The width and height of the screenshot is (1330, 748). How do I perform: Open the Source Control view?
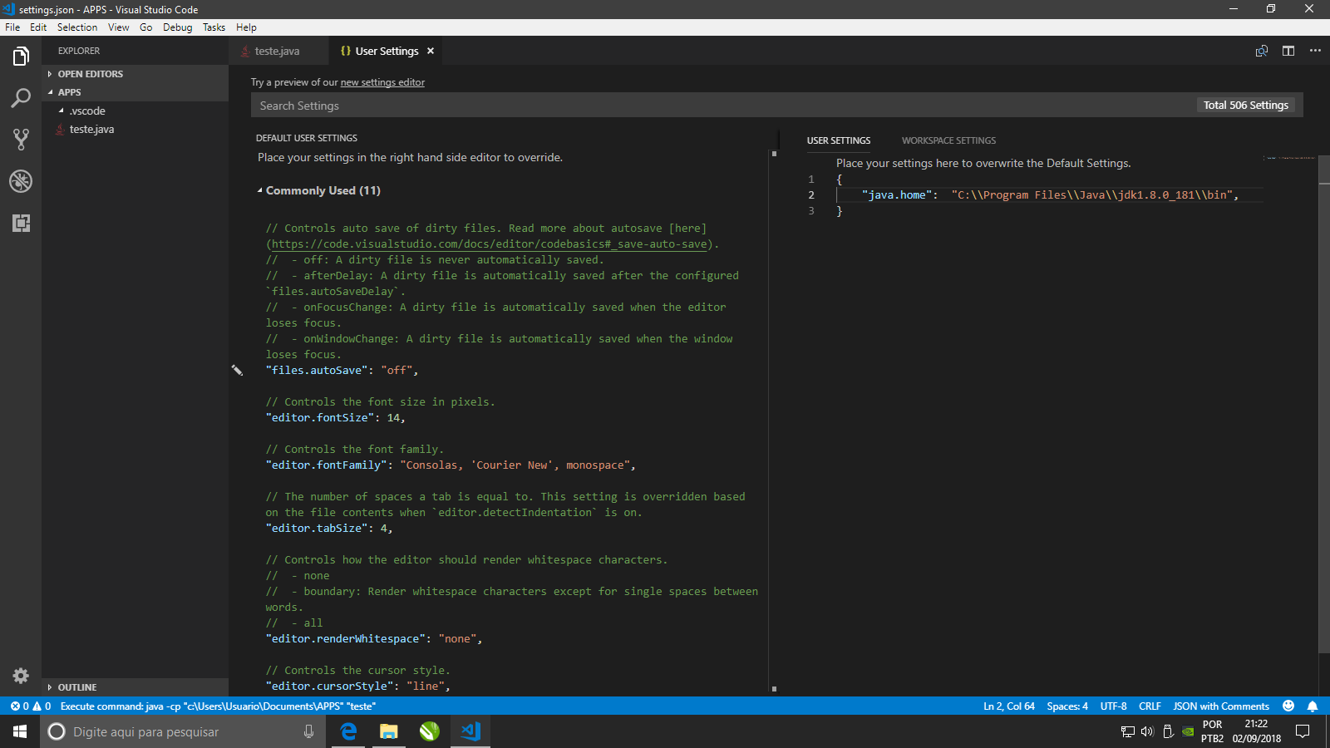(x=21, y=140)
